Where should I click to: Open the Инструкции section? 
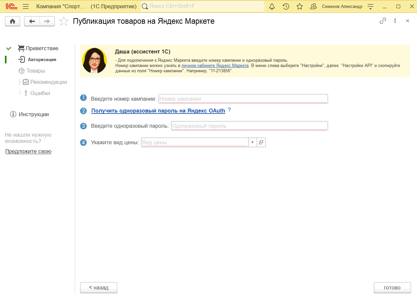30,114
